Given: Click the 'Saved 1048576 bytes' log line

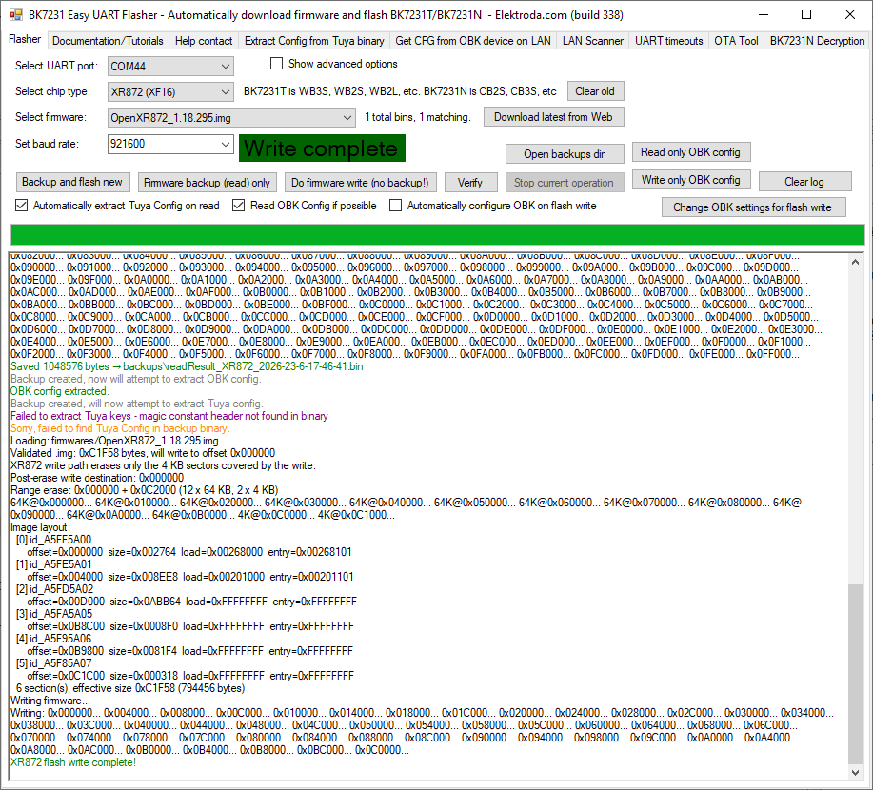Looking at the screenshot, I should coord(187,366).
